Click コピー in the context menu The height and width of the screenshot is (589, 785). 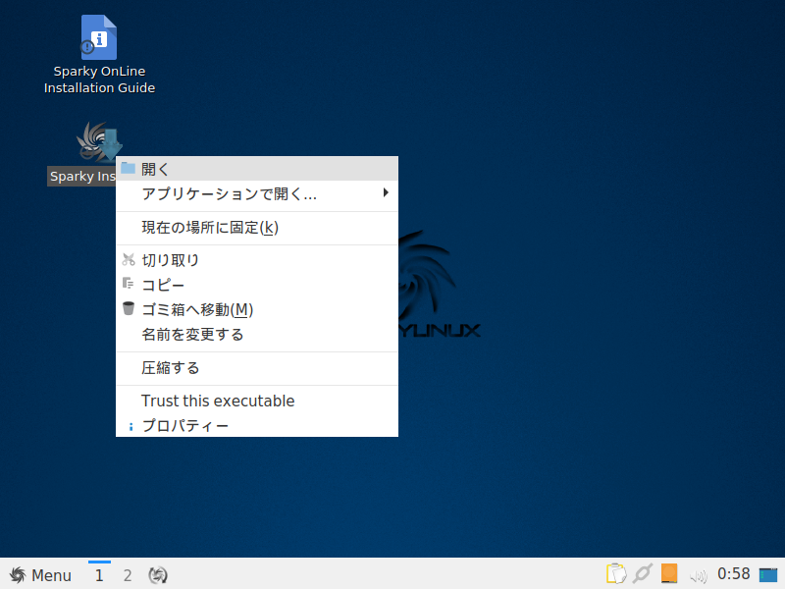point(257,285)
